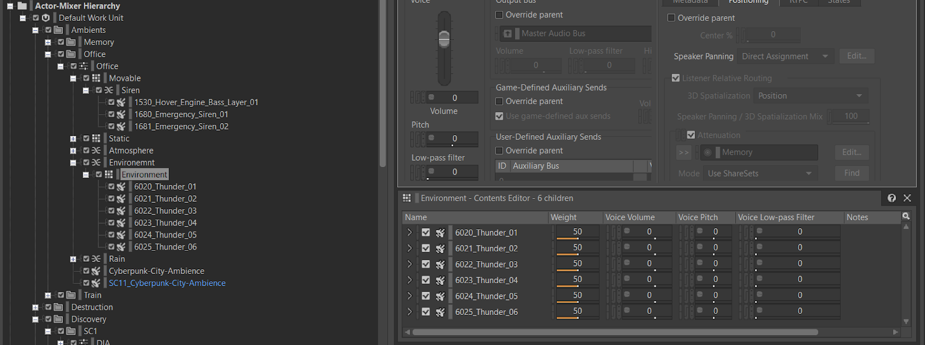
Task: Click the search icon in Contents Editor header
Action: pyautogui.click(x=906, y=216)
